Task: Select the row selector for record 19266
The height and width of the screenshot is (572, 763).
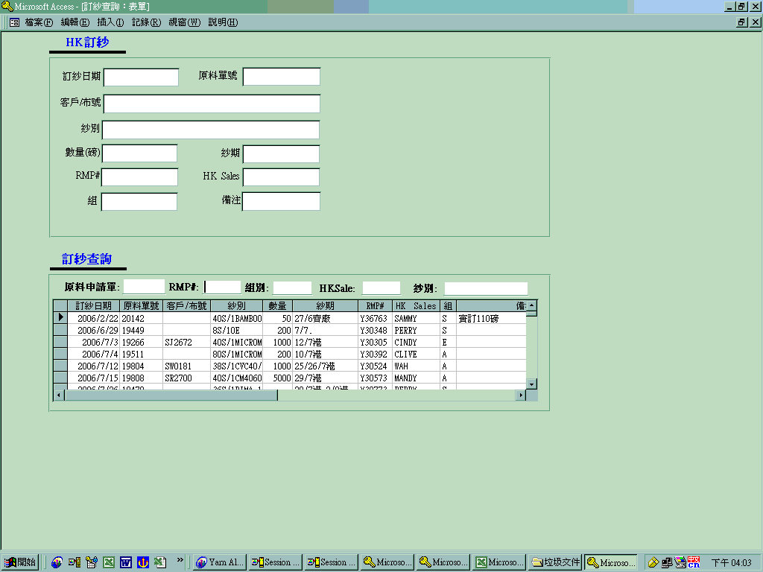Action: [60, 342]
